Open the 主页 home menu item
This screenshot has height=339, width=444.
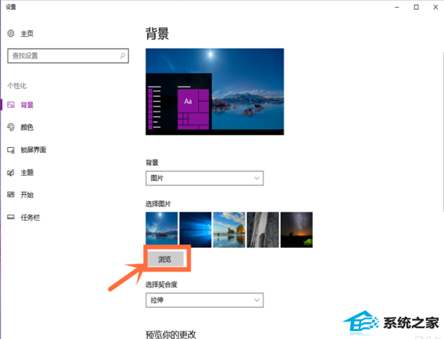(x=27, y=34)
